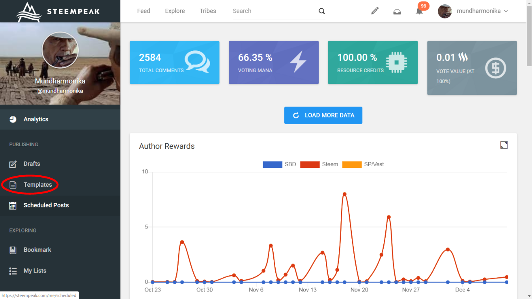The width and height of the screenshot is (532, 299).
Task: Click the Analytics pie chart icon
Action: pos(13,119)
